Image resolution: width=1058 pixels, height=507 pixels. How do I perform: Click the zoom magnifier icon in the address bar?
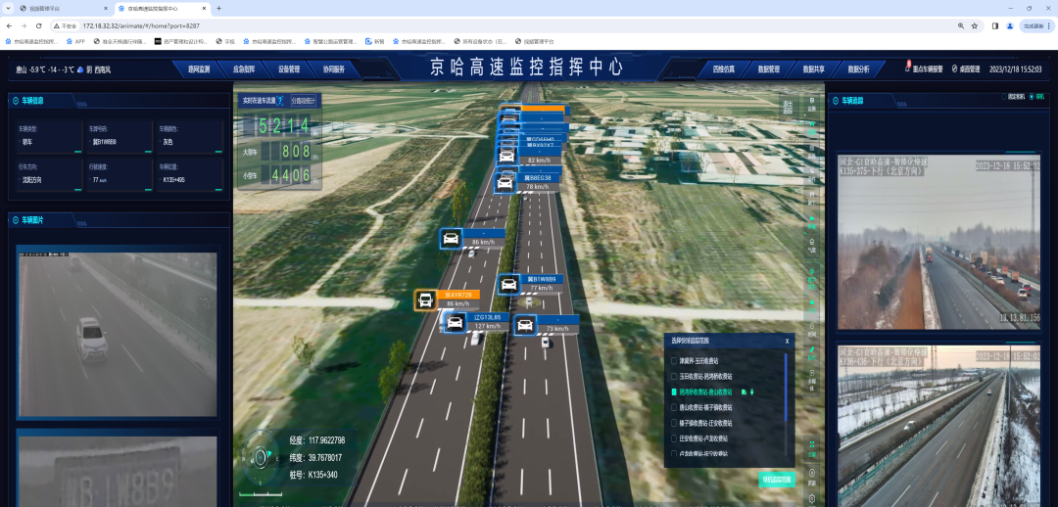[961, 25]
